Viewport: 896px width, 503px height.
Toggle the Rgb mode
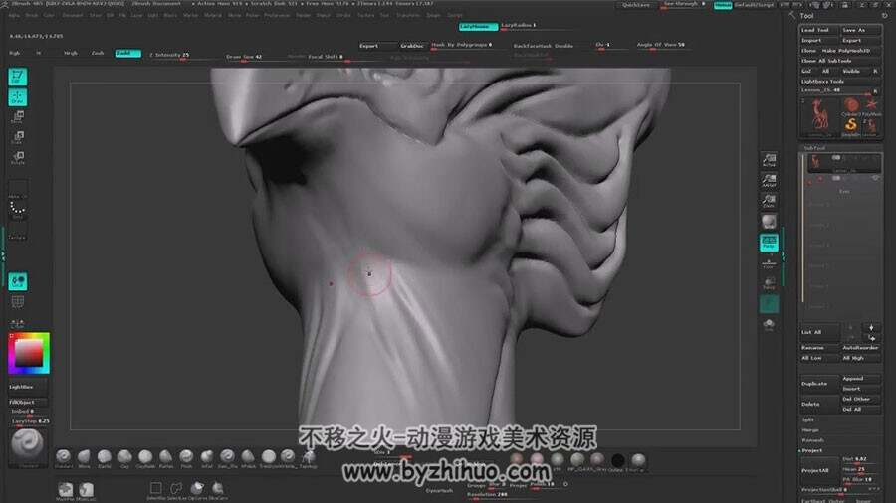click(x=15, y=53)
